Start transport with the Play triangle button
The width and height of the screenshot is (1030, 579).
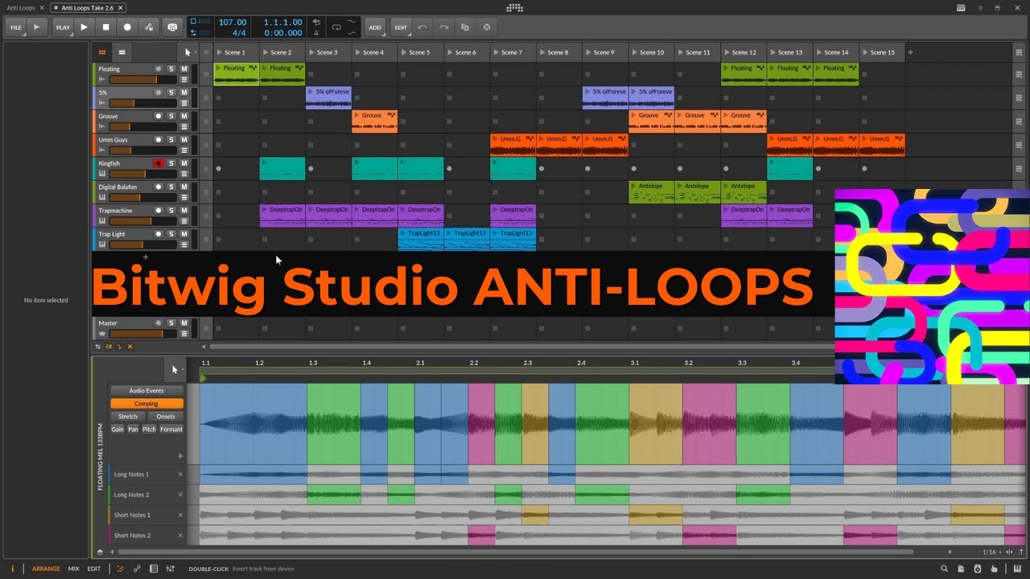click(x=84, y=27)
